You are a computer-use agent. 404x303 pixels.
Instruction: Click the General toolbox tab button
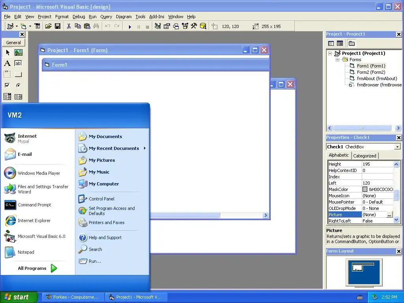click(x=13, y=43)
